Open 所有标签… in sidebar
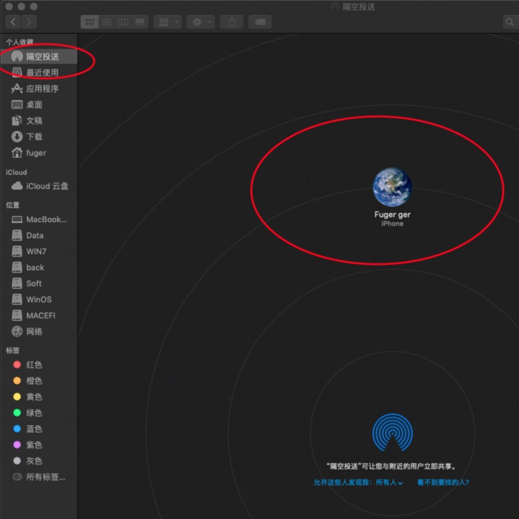Image resolution: width=519 pixels, height=519 pixels. pos(39,477)
